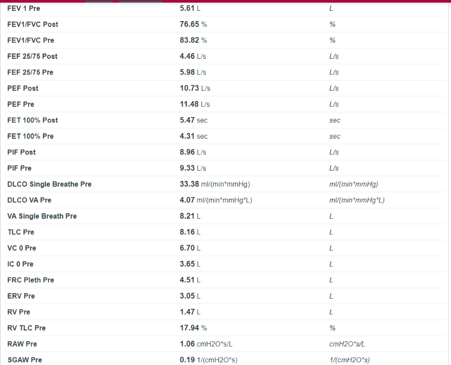Select the SGAW Pre value 0.19

[x=187, y=360]
